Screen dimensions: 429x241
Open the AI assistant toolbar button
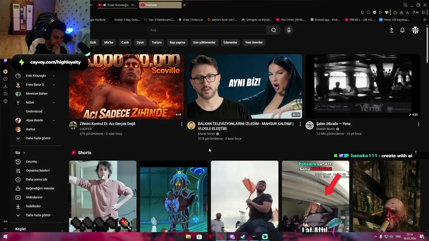point(415,12)
